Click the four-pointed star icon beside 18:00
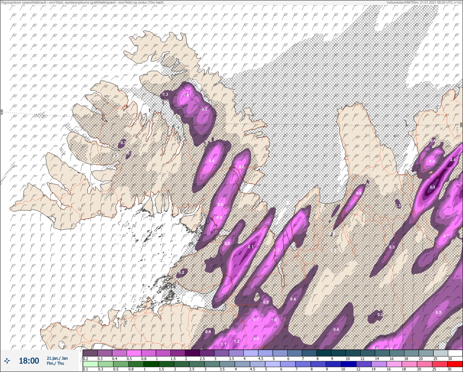 pos(7,360)
